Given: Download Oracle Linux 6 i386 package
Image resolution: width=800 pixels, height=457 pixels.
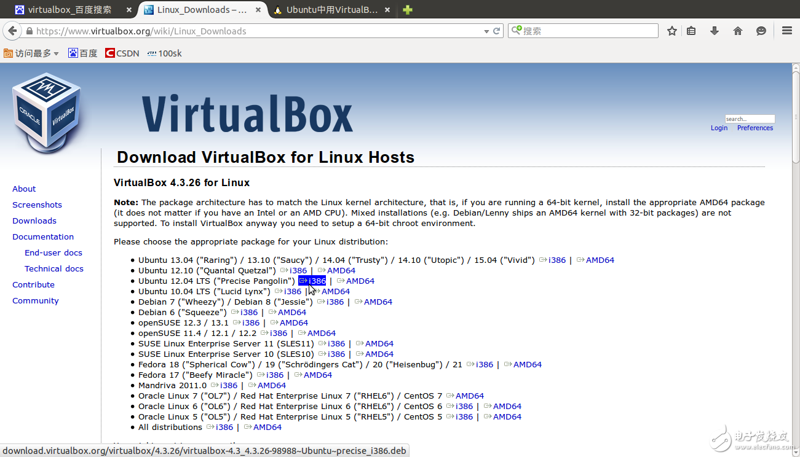Looking at the screenshot, I should click(x=460, y=406).
